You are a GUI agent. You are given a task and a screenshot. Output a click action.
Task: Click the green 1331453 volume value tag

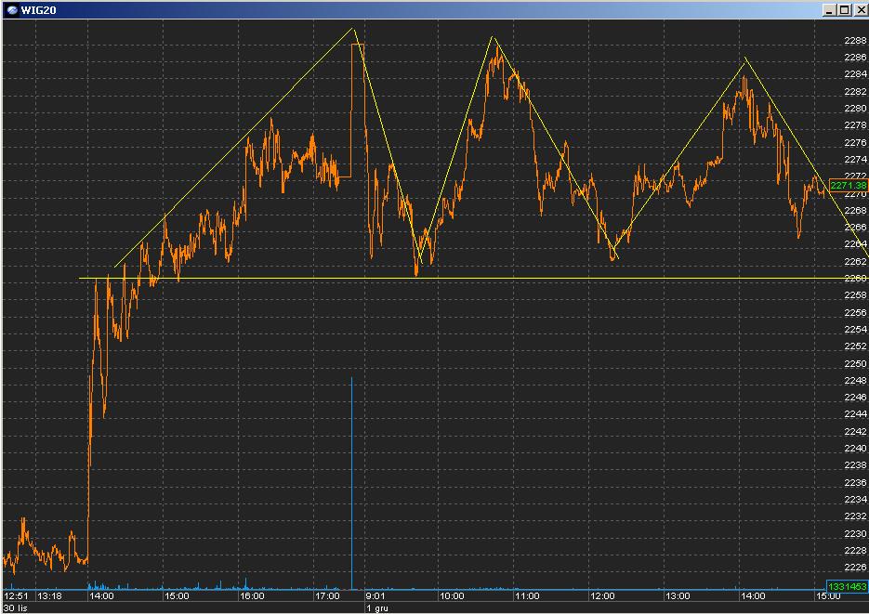847,586
